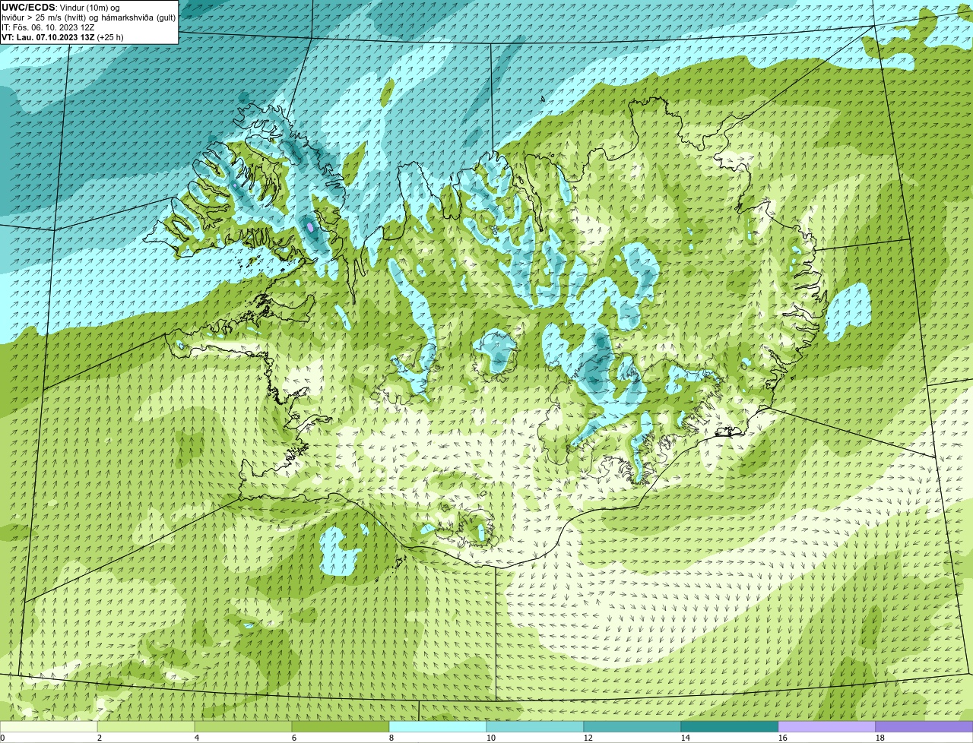Screen dimensions: 973x743
Task: Click the 14–16 m/s dark teal legend swatch
Action: [730, 727]
